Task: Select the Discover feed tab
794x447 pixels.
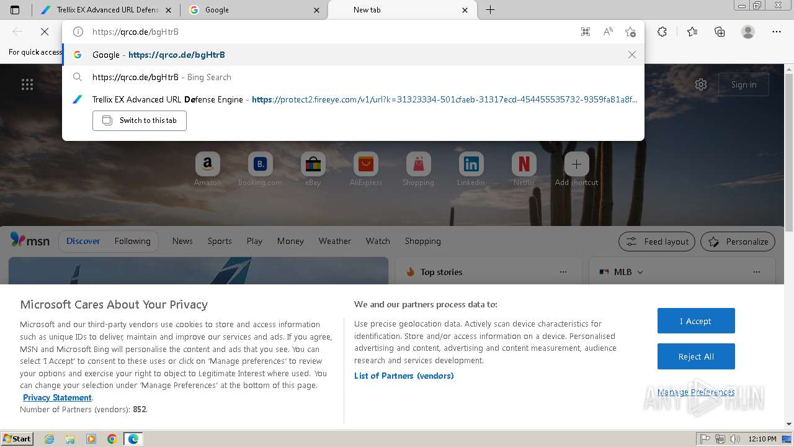Action: tap(83, 241)
